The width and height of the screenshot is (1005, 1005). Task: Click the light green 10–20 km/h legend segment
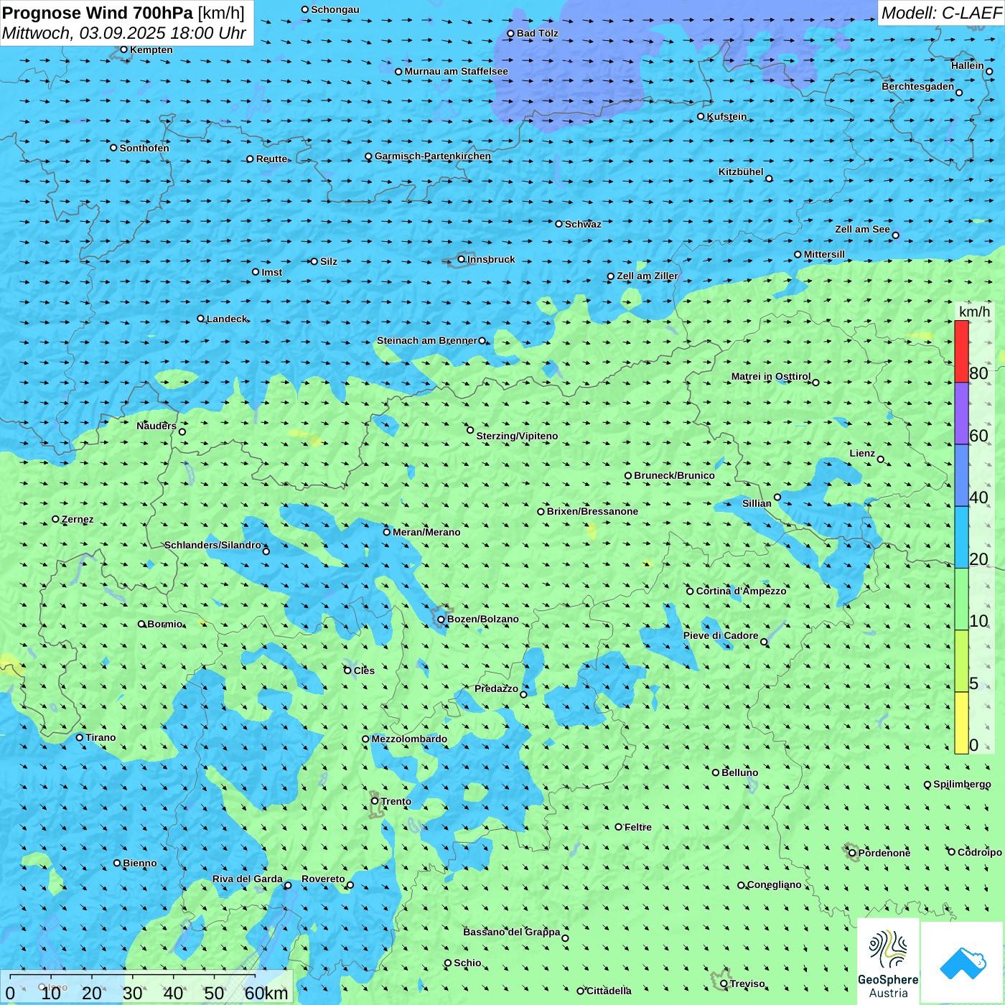(x=961, y=599)
